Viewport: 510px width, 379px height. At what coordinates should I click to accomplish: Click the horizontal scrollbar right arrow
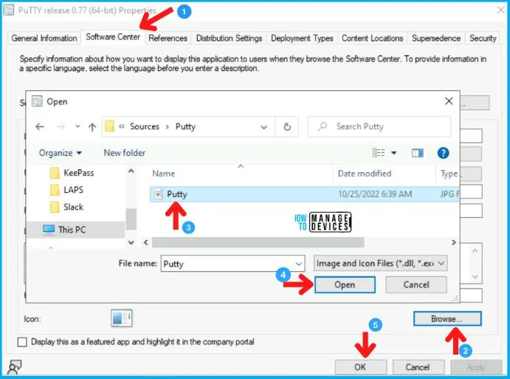[x=454, y=242]
